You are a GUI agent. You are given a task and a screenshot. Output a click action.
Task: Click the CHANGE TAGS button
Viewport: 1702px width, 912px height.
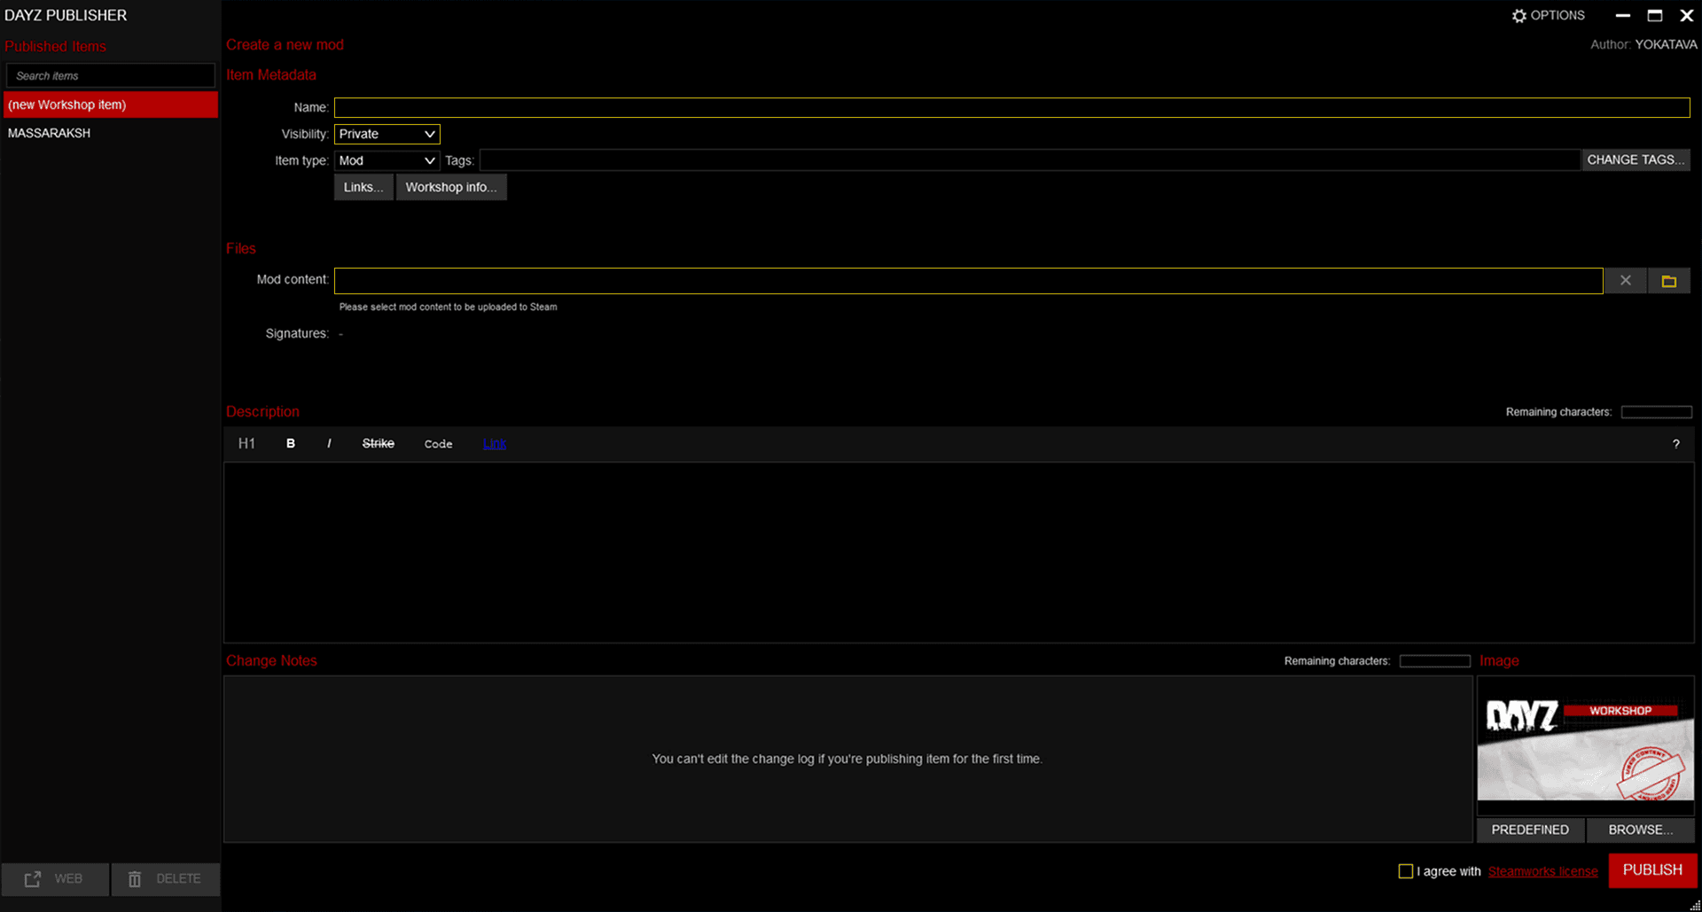point(1635,160)
